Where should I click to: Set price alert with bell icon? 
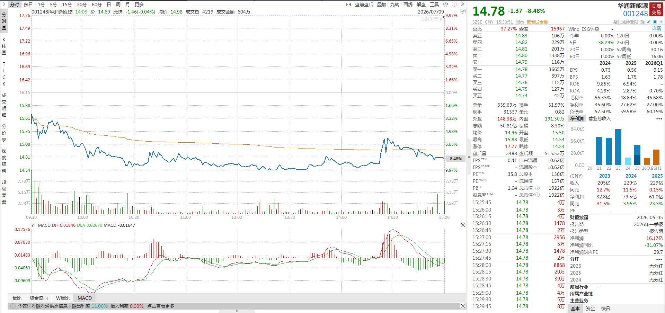pos(655,22)
